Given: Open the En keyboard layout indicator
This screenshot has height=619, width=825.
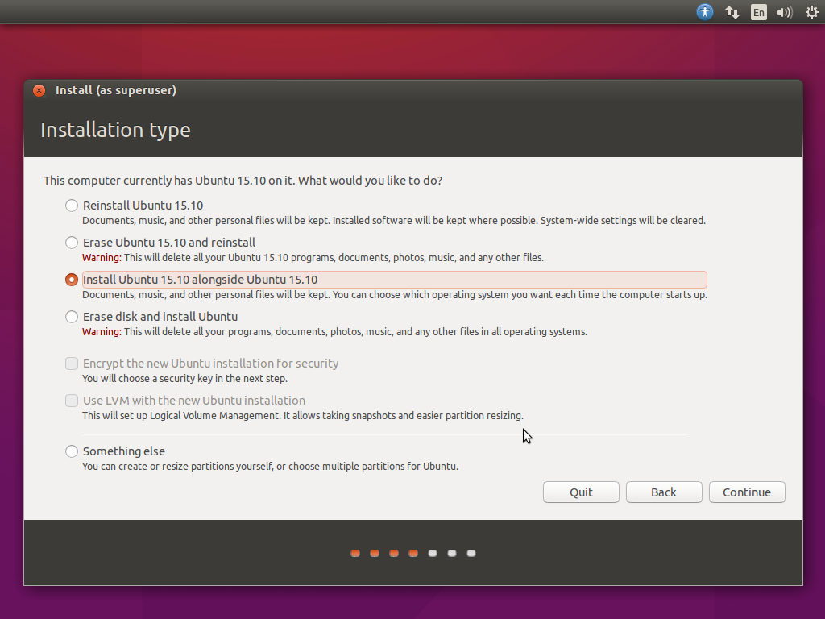Looking at the screenshot, I should click(x=758, y=12).
